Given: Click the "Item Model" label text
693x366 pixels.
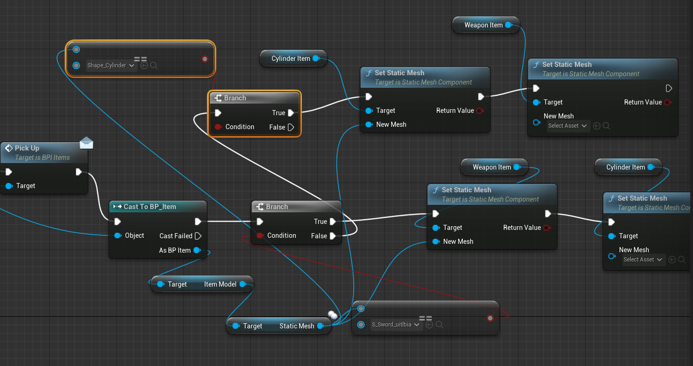Looking at the screenshot, I should [220, 284].
